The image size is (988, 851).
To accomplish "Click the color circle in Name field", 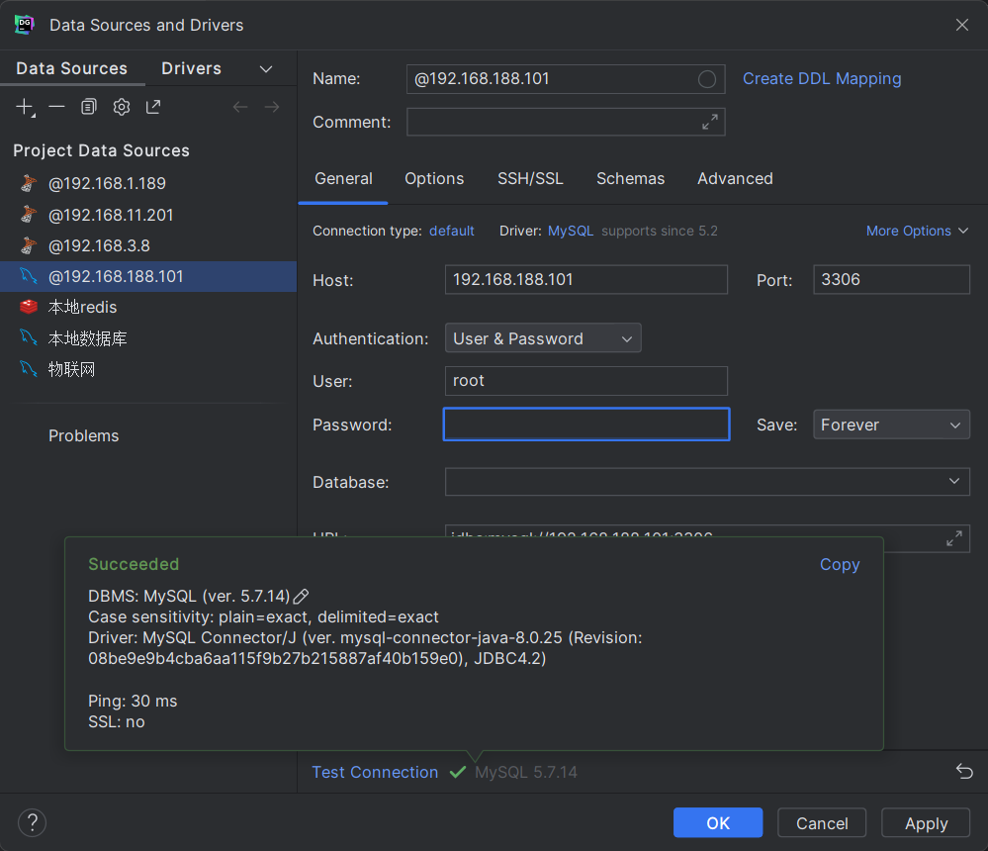I will [706, 79].
